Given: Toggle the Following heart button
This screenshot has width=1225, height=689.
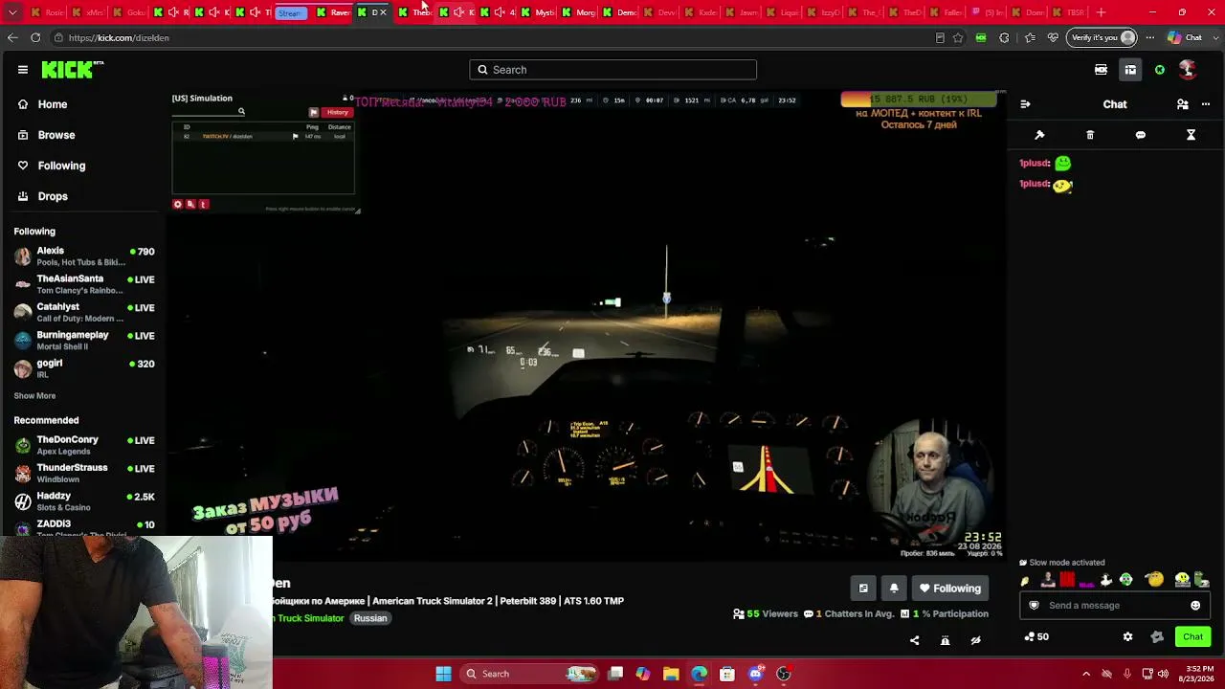Looking at the screenshot, I should [x=949, y=589].
